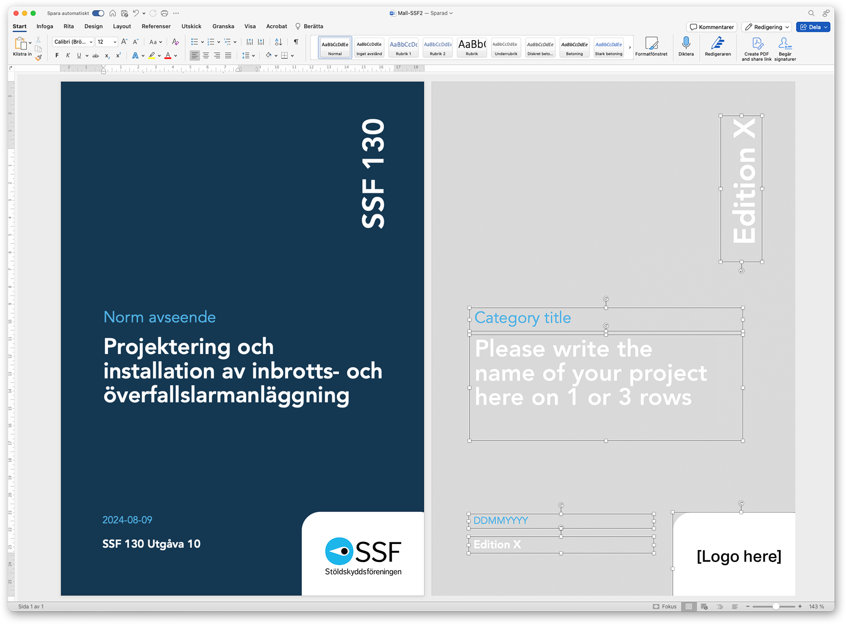Click the clear formatting icon
The height and width of the screenshot is (624, 846).
click(175, 42)
